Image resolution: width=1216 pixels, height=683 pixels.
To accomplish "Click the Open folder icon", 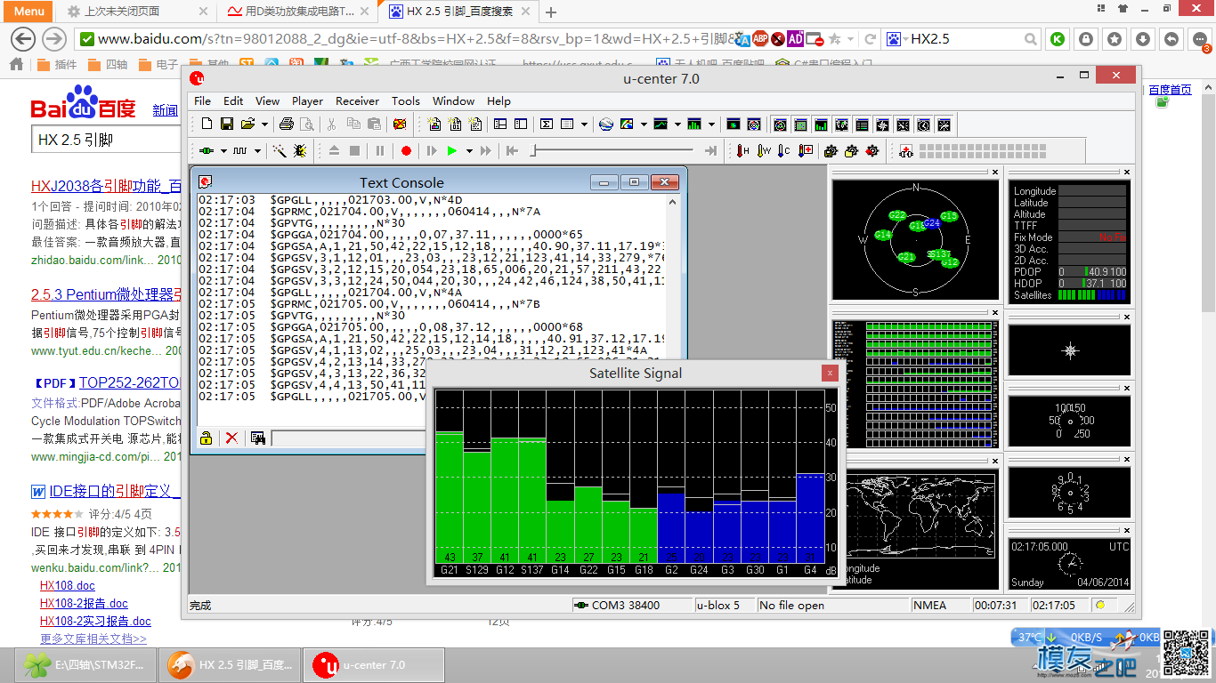I will (248, 124).
